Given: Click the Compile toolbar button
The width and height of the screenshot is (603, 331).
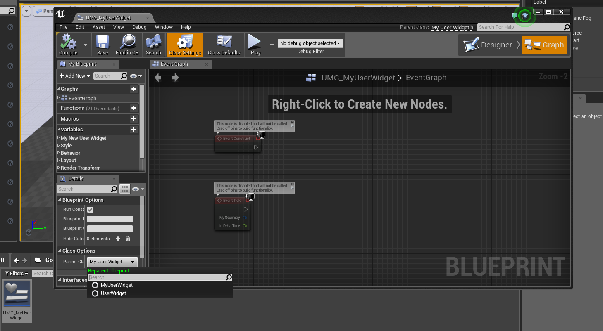Looking at the screenshot, I should pyautogui.click(x=68, y=45).
